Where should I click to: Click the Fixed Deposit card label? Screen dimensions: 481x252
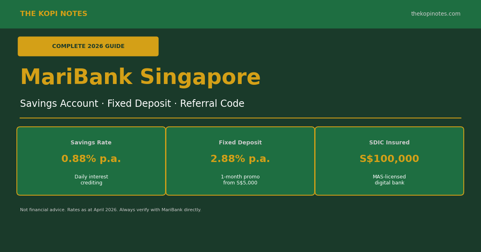[240, 143]
